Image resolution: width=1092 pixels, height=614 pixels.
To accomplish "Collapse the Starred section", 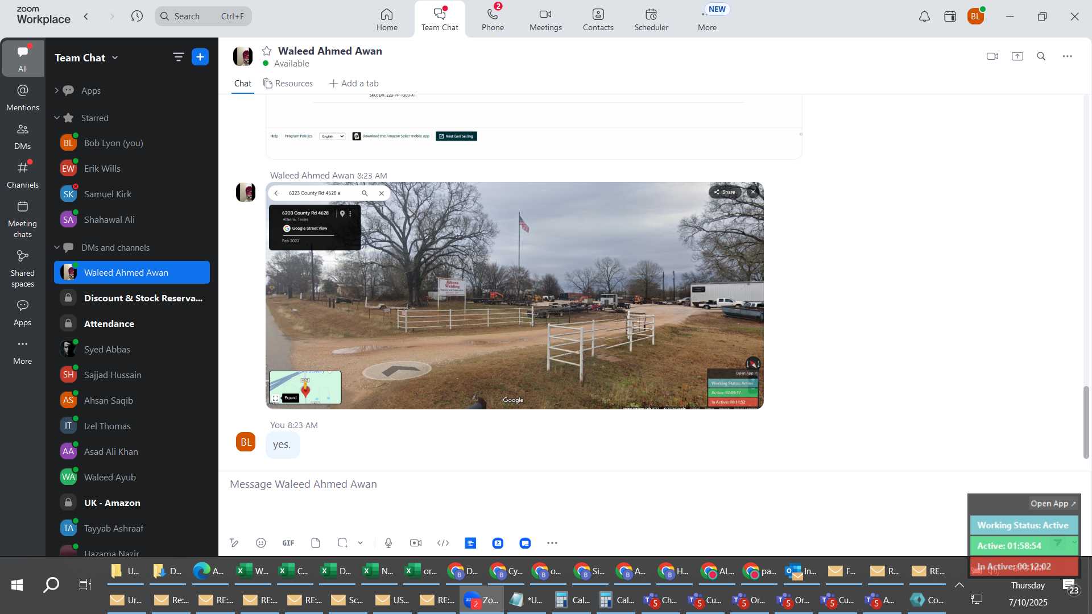I will click(56, 118).
